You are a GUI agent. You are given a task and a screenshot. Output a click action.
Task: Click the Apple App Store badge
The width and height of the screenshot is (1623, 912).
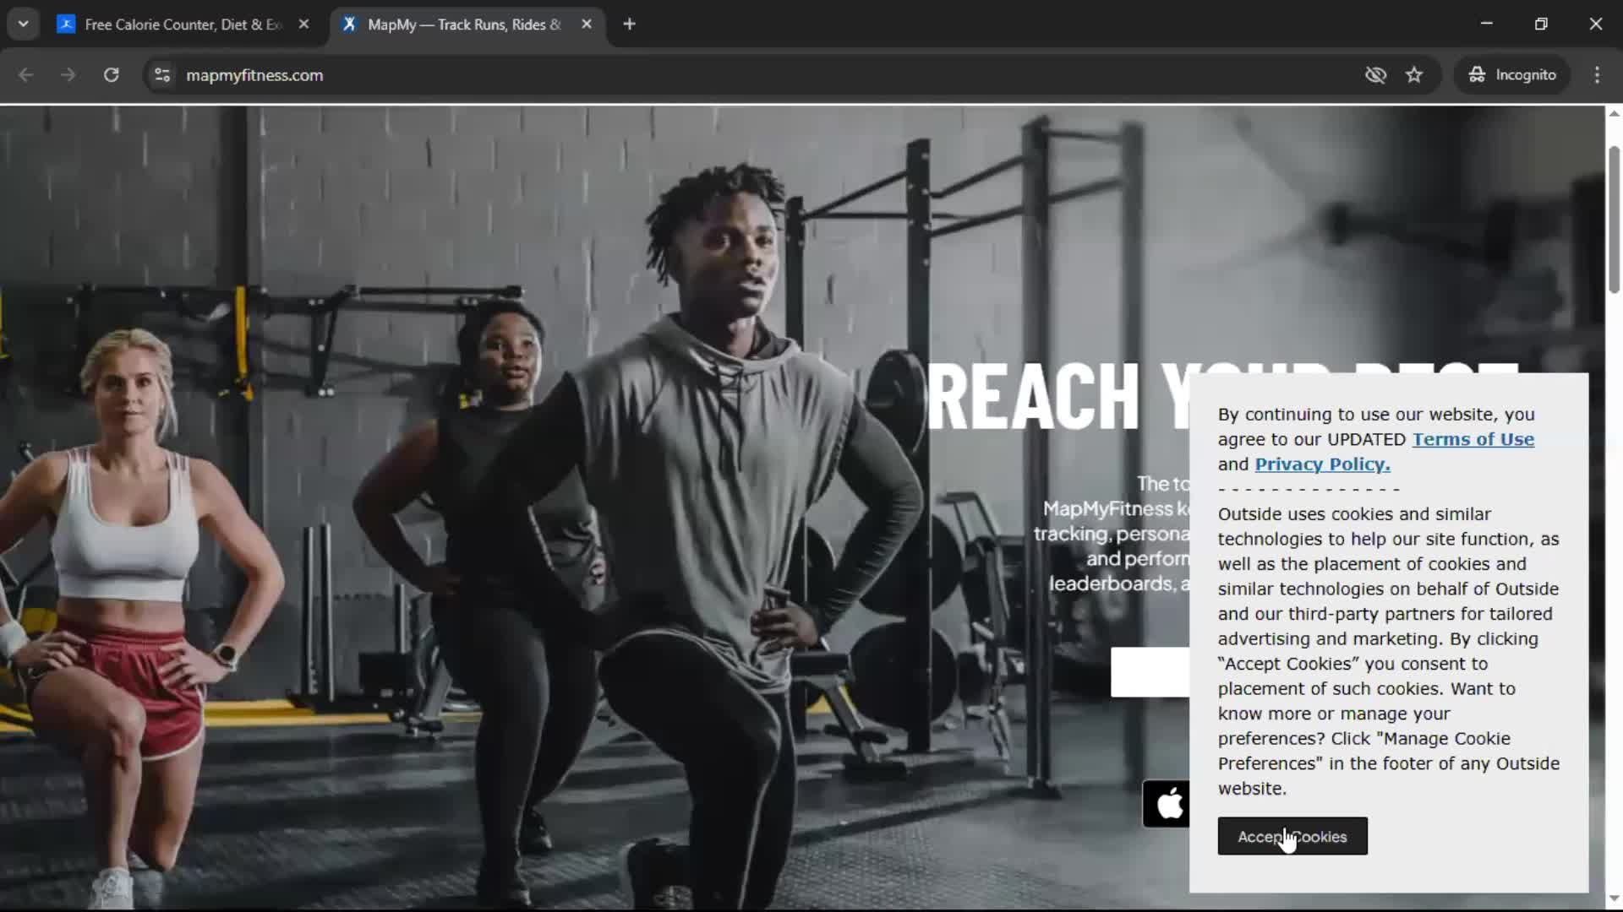pos(1167,803)
